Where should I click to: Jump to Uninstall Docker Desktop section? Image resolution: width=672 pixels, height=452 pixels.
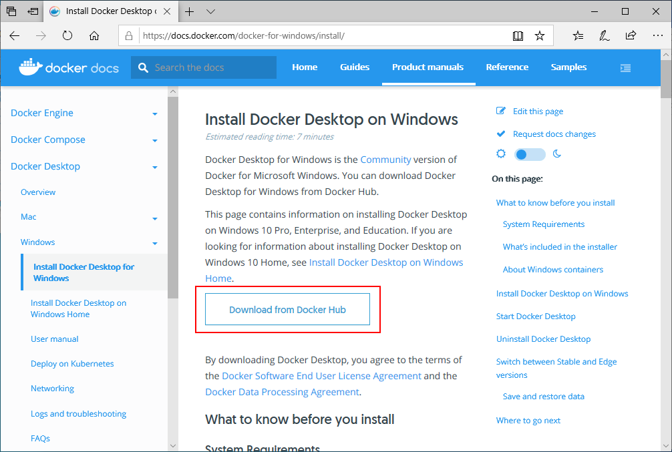point(543,339)
